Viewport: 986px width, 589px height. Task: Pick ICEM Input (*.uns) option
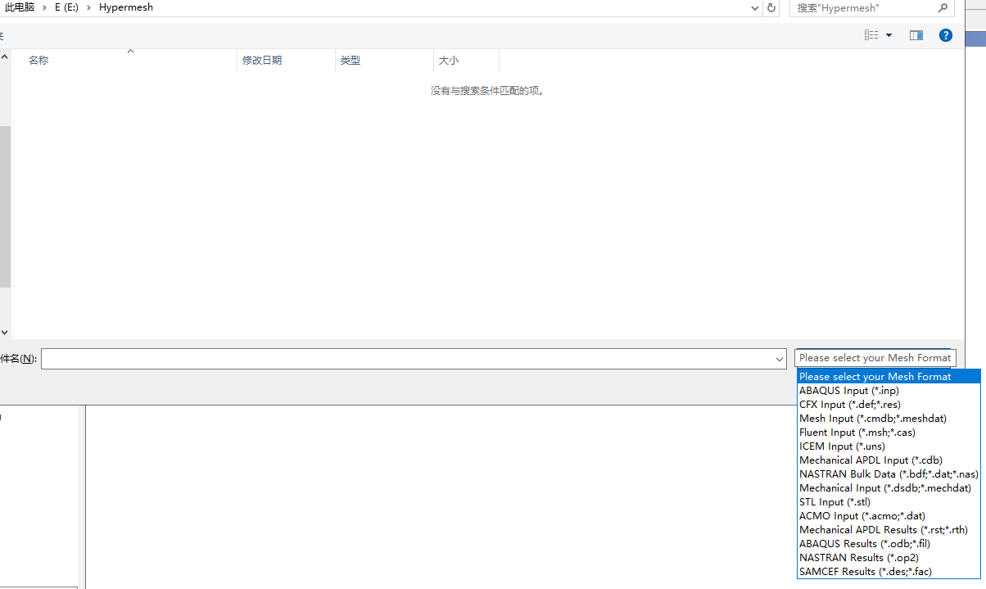[889, 446]
